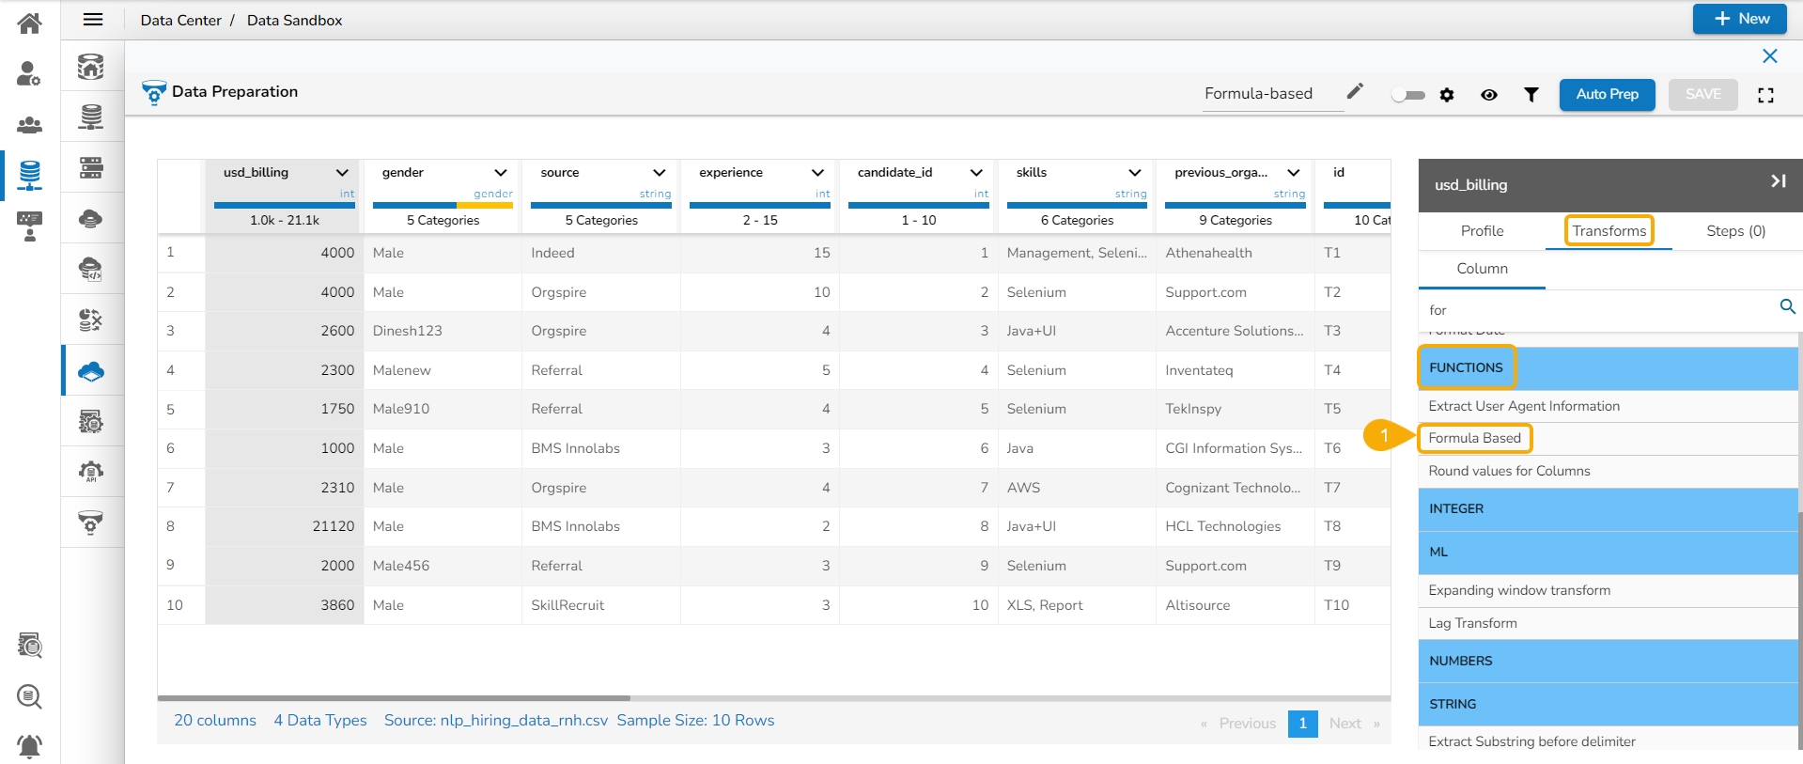
Task: Expand the skills column menu
Action: click(x=1135, y=173)
